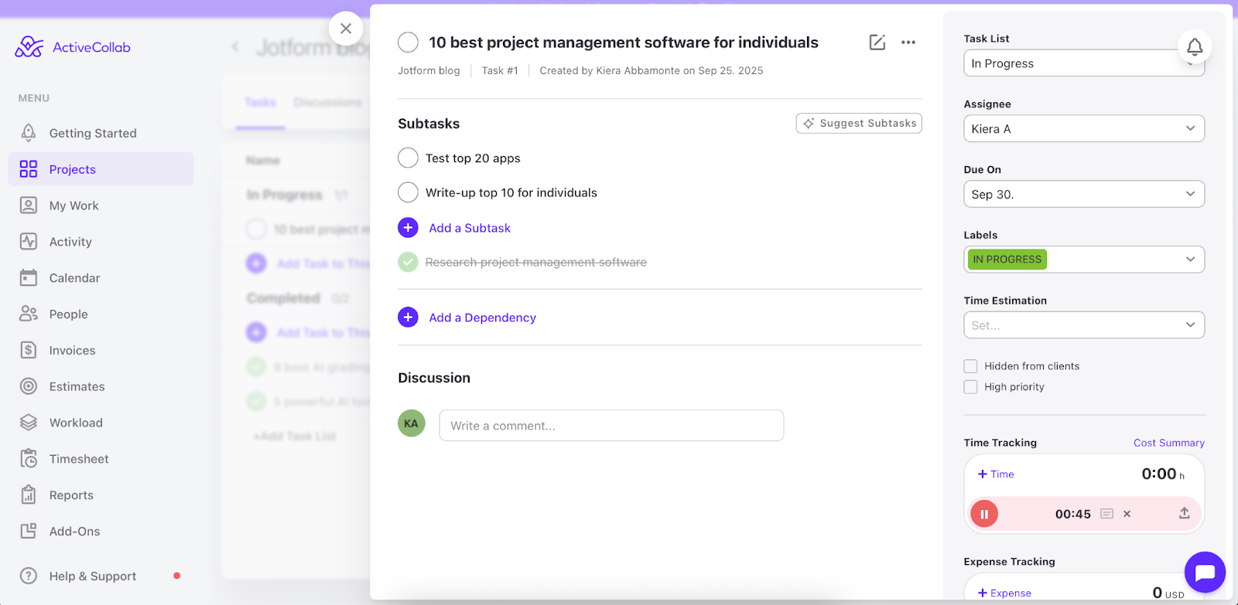Go to Timesheet in sidebar menu
The image size is (1238, 605).
78,459
